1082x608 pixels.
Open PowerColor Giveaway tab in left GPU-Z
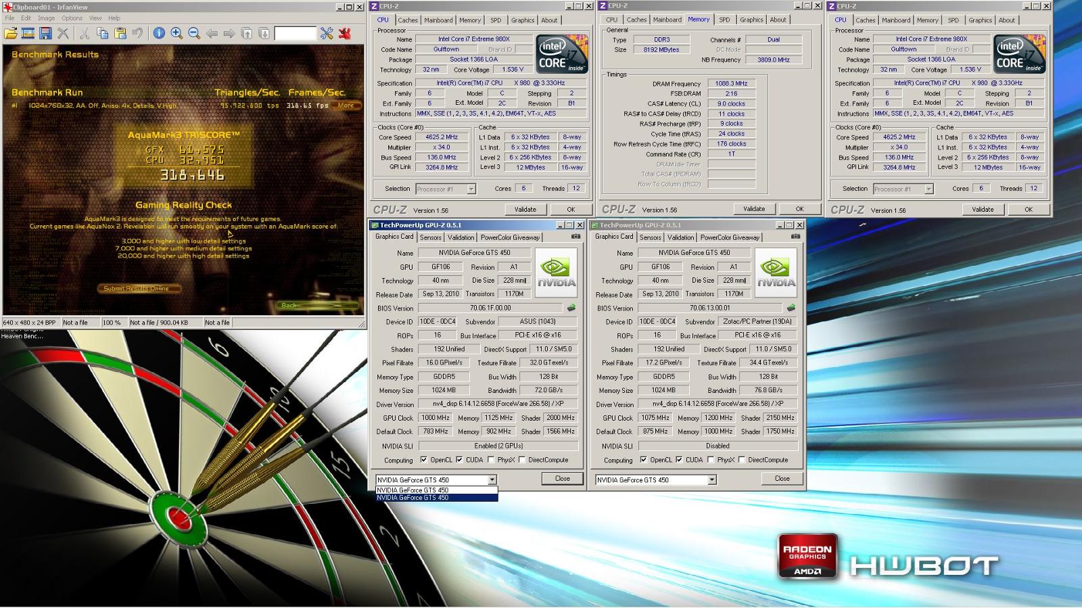pyautogui.click(x=510, y=237)
